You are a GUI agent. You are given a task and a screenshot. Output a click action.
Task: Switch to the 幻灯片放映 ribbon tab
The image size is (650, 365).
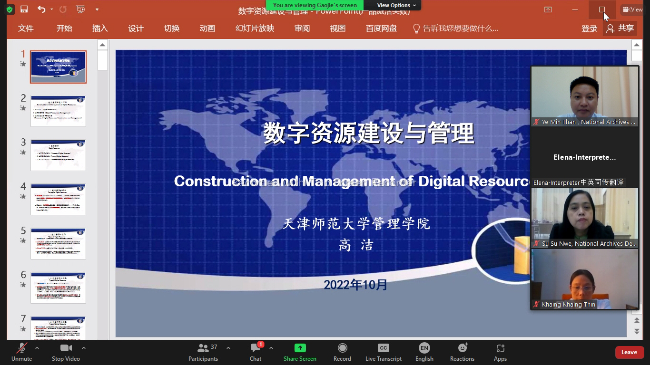(x=255, y=29)
